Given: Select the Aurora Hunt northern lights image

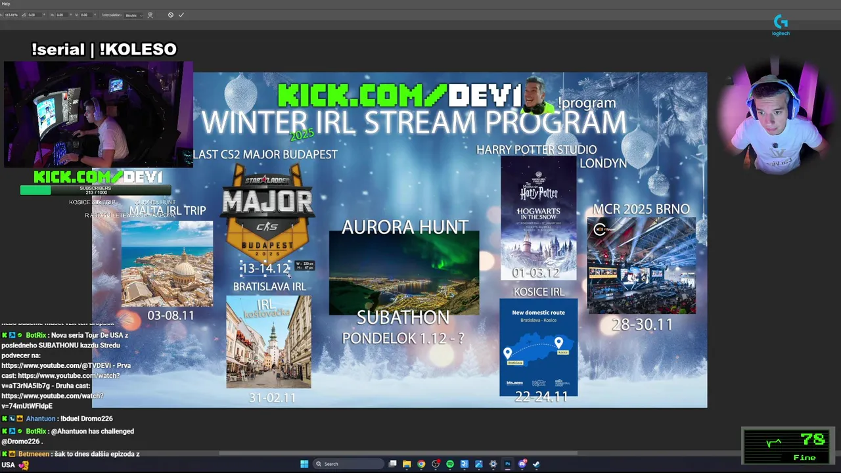Looking at the screenshot, I should pos(403,273).
